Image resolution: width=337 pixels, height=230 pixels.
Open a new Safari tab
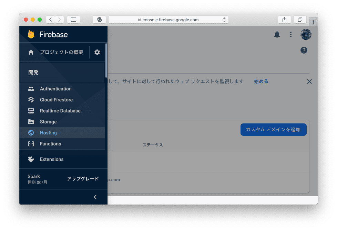(313, 22)
